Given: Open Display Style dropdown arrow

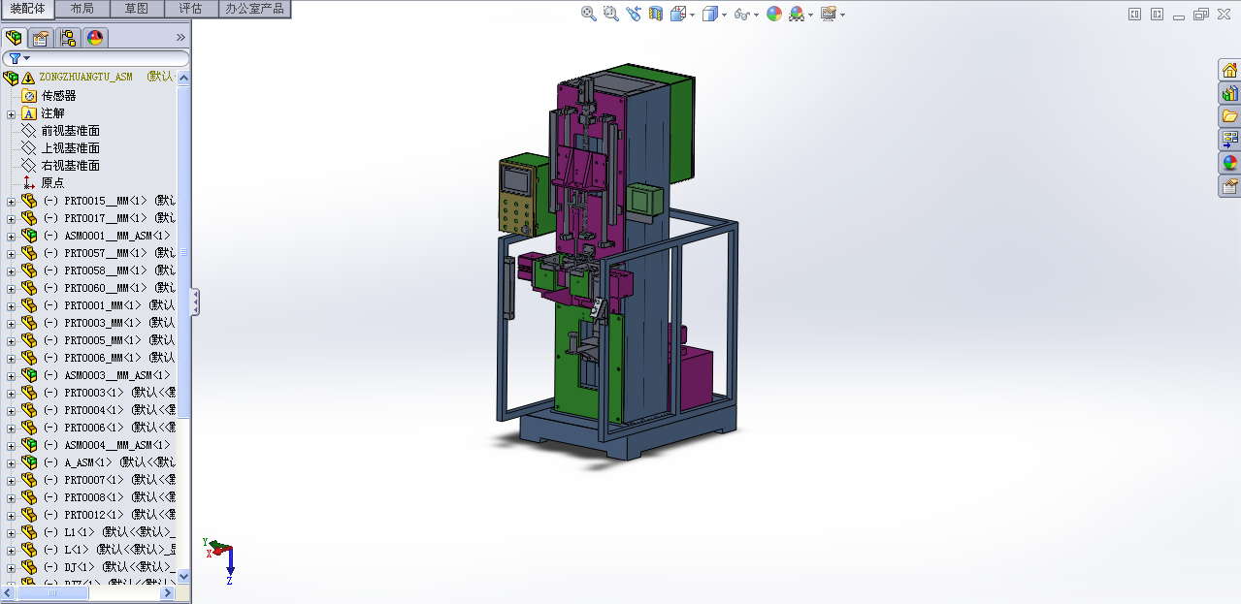Looking at the screenshot, I should coord(724,15).
